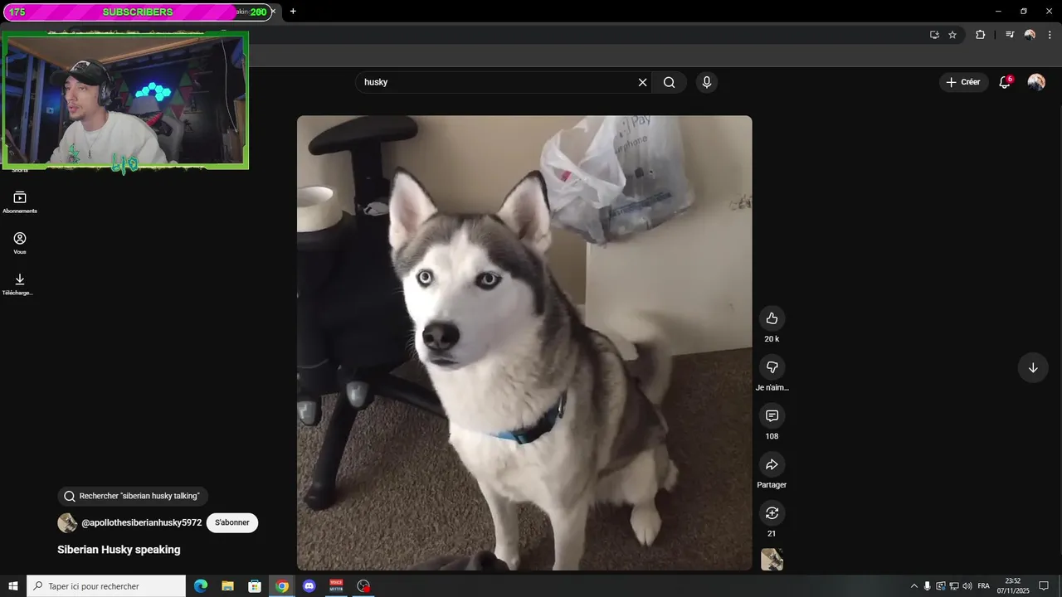The height and width of the screenshot is (597, 1062).
Task: Open Discord from the taskbar
Action: [x=309, y=586]
